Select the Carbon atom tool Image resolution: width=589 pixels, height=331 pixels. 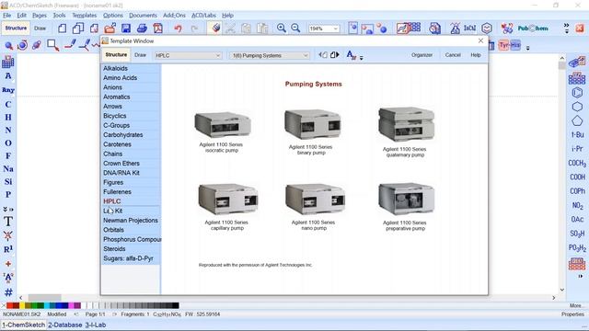(x=8, y=104)
